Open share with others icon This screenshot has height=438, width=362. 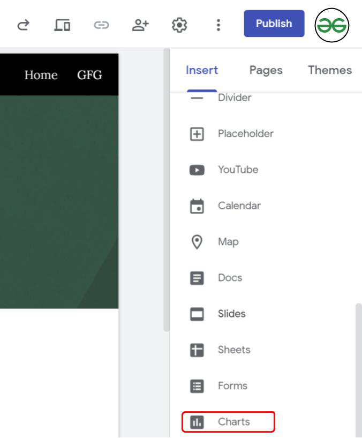140,25
